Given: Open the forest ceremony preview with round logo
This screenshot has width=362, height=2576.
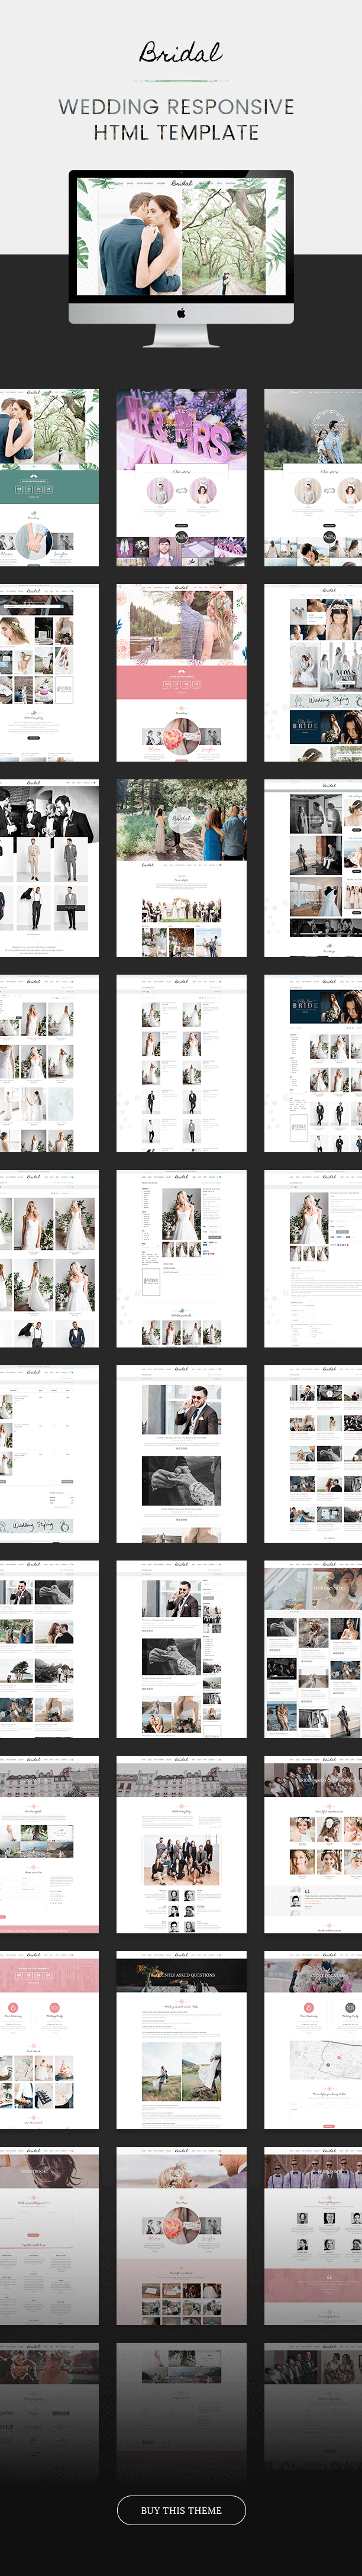Looking at the screenshot, I should tap(181, 868).
